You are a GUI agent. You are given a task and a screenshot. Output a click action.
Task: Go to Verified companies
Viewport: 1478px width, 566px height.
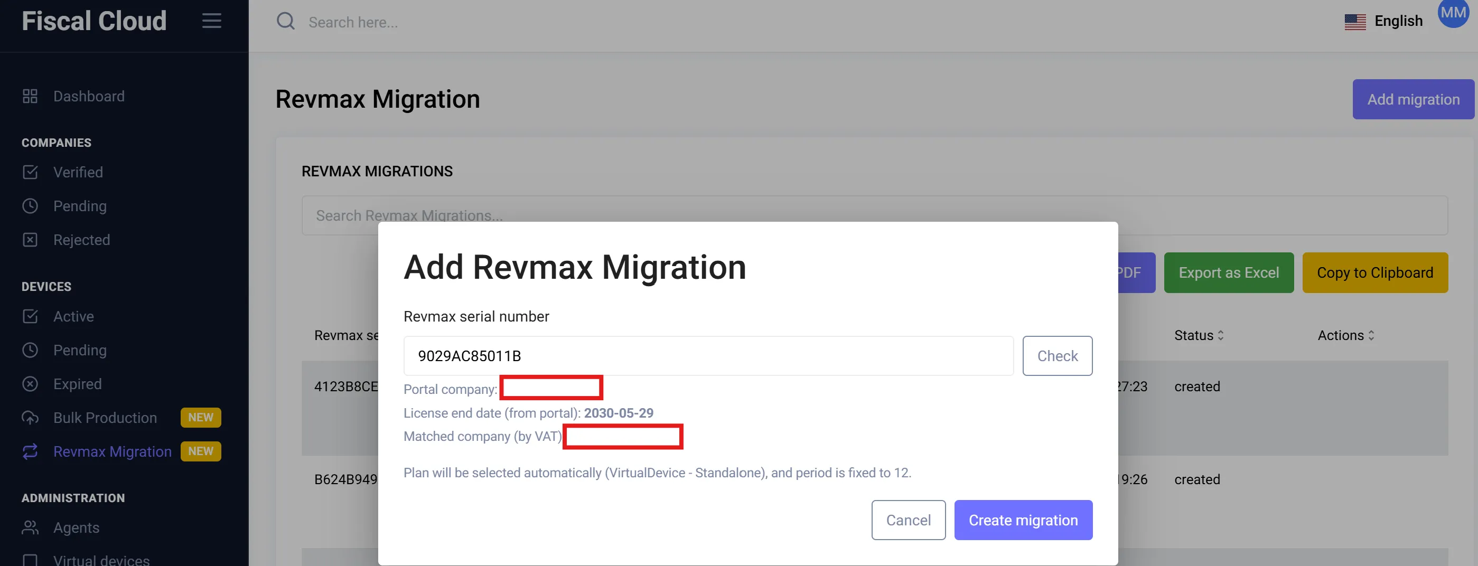pyautogui.click(x=78, y=172)
